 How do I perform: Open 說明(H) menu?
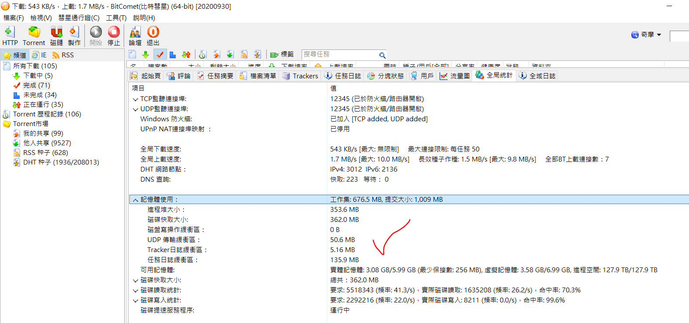click(x=144, y=18)
